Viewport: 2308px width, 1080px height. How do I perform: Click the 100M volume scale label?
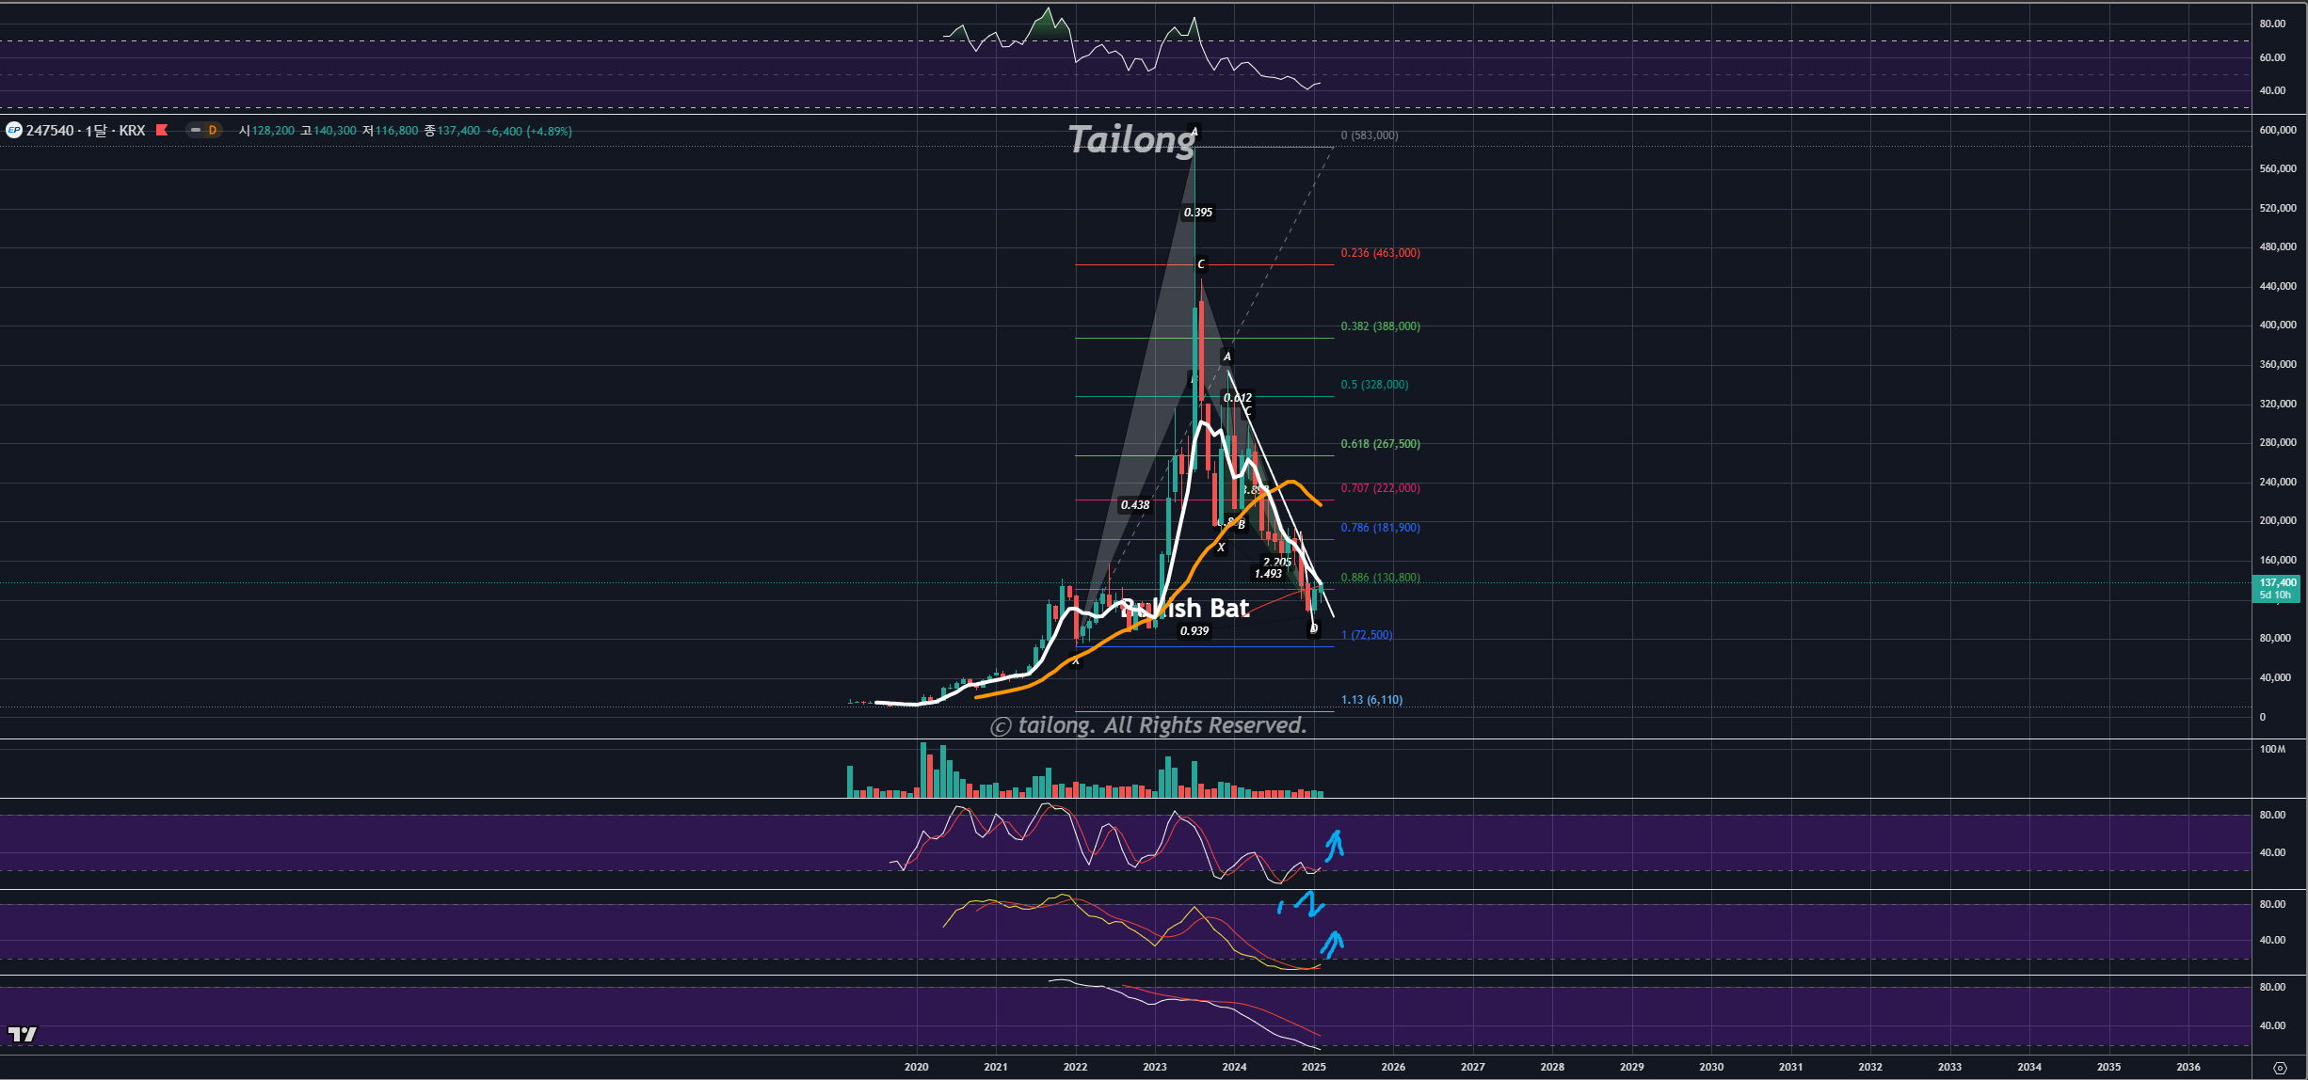[x=2272, y=749]
